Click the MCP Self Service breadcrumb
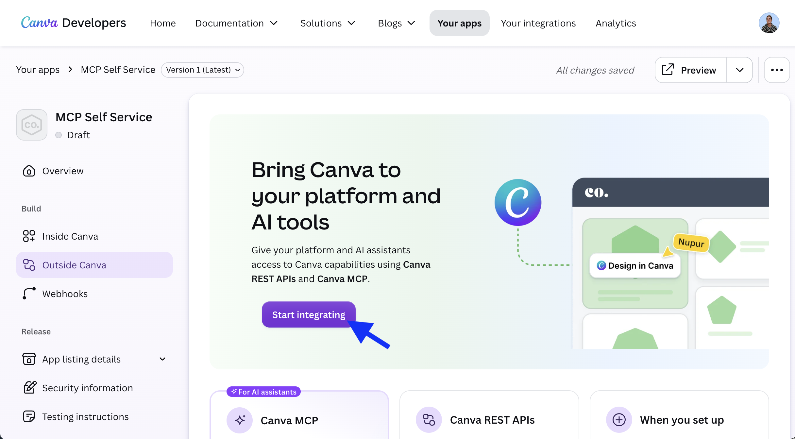The image size is (795, 439). [118, 70]
